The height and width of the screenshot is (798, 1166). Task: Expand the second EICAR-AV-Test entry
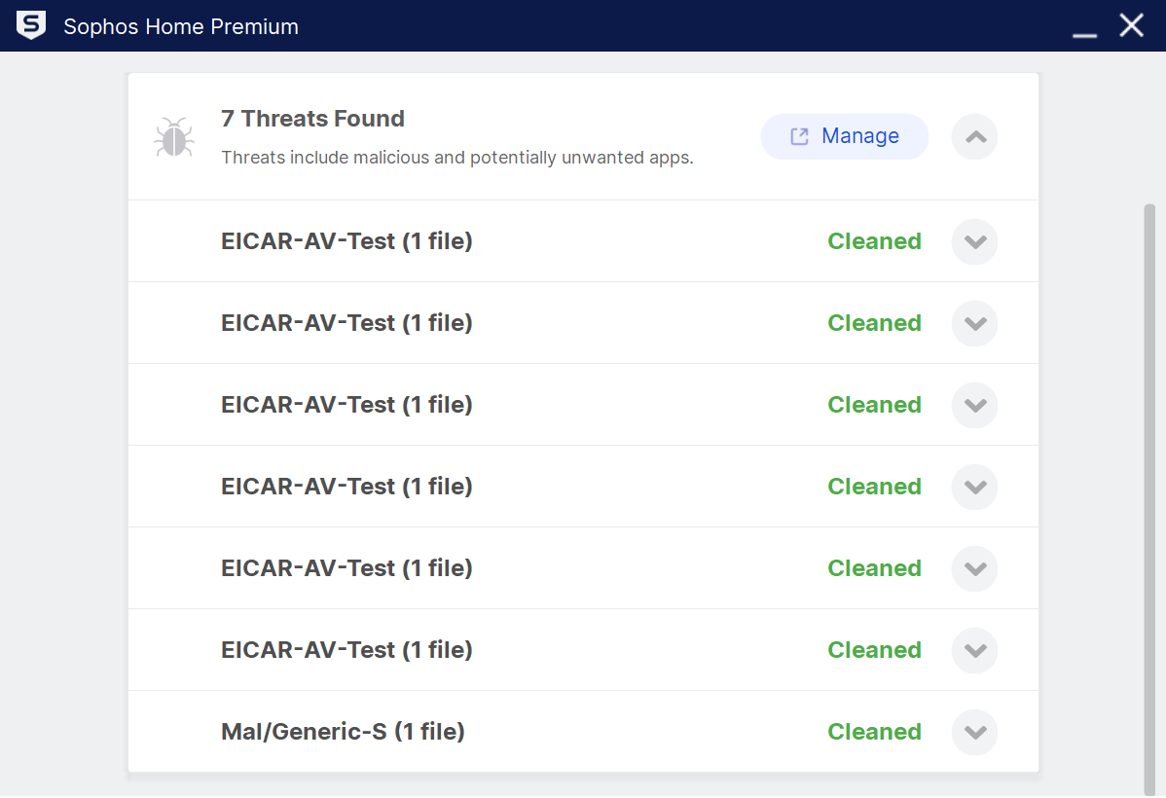pos(974,323)
